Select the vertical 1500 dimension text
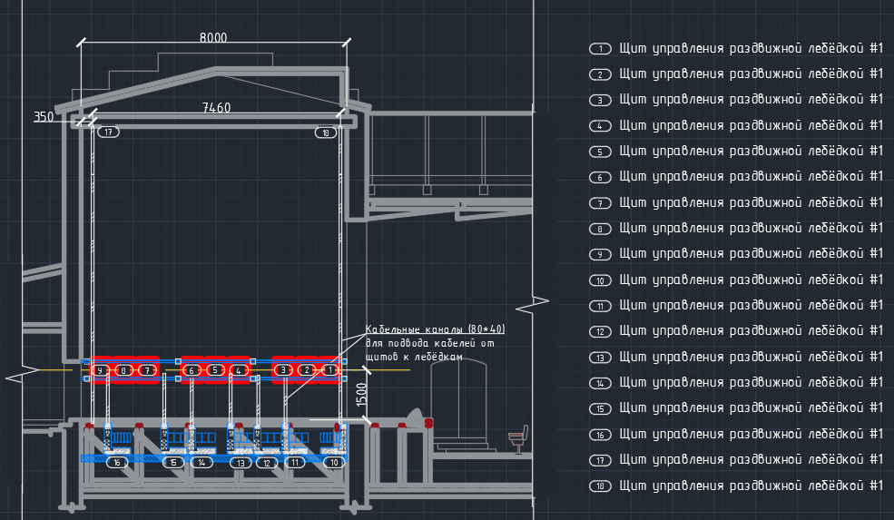Screen dimensions: 894x520 362,394
